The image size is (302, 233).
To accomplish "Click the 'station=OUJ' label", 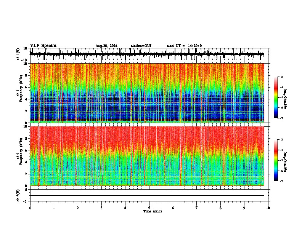I will [x=141, y=46].
